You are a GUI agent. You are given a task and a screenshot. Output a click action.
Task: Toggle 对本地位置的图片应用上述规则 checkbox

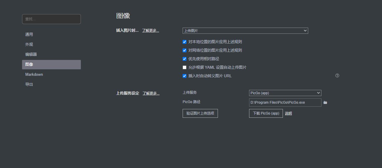[185, 42]
